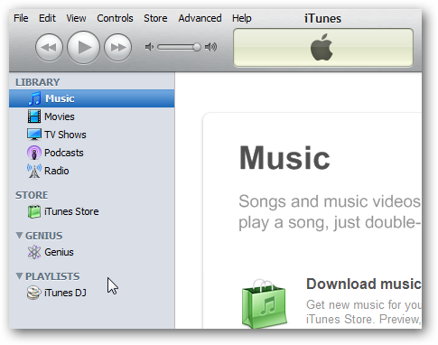Click the high volume speaker icon
The image size is (438, 345).
pyautogui.click(x=210, y=47)
